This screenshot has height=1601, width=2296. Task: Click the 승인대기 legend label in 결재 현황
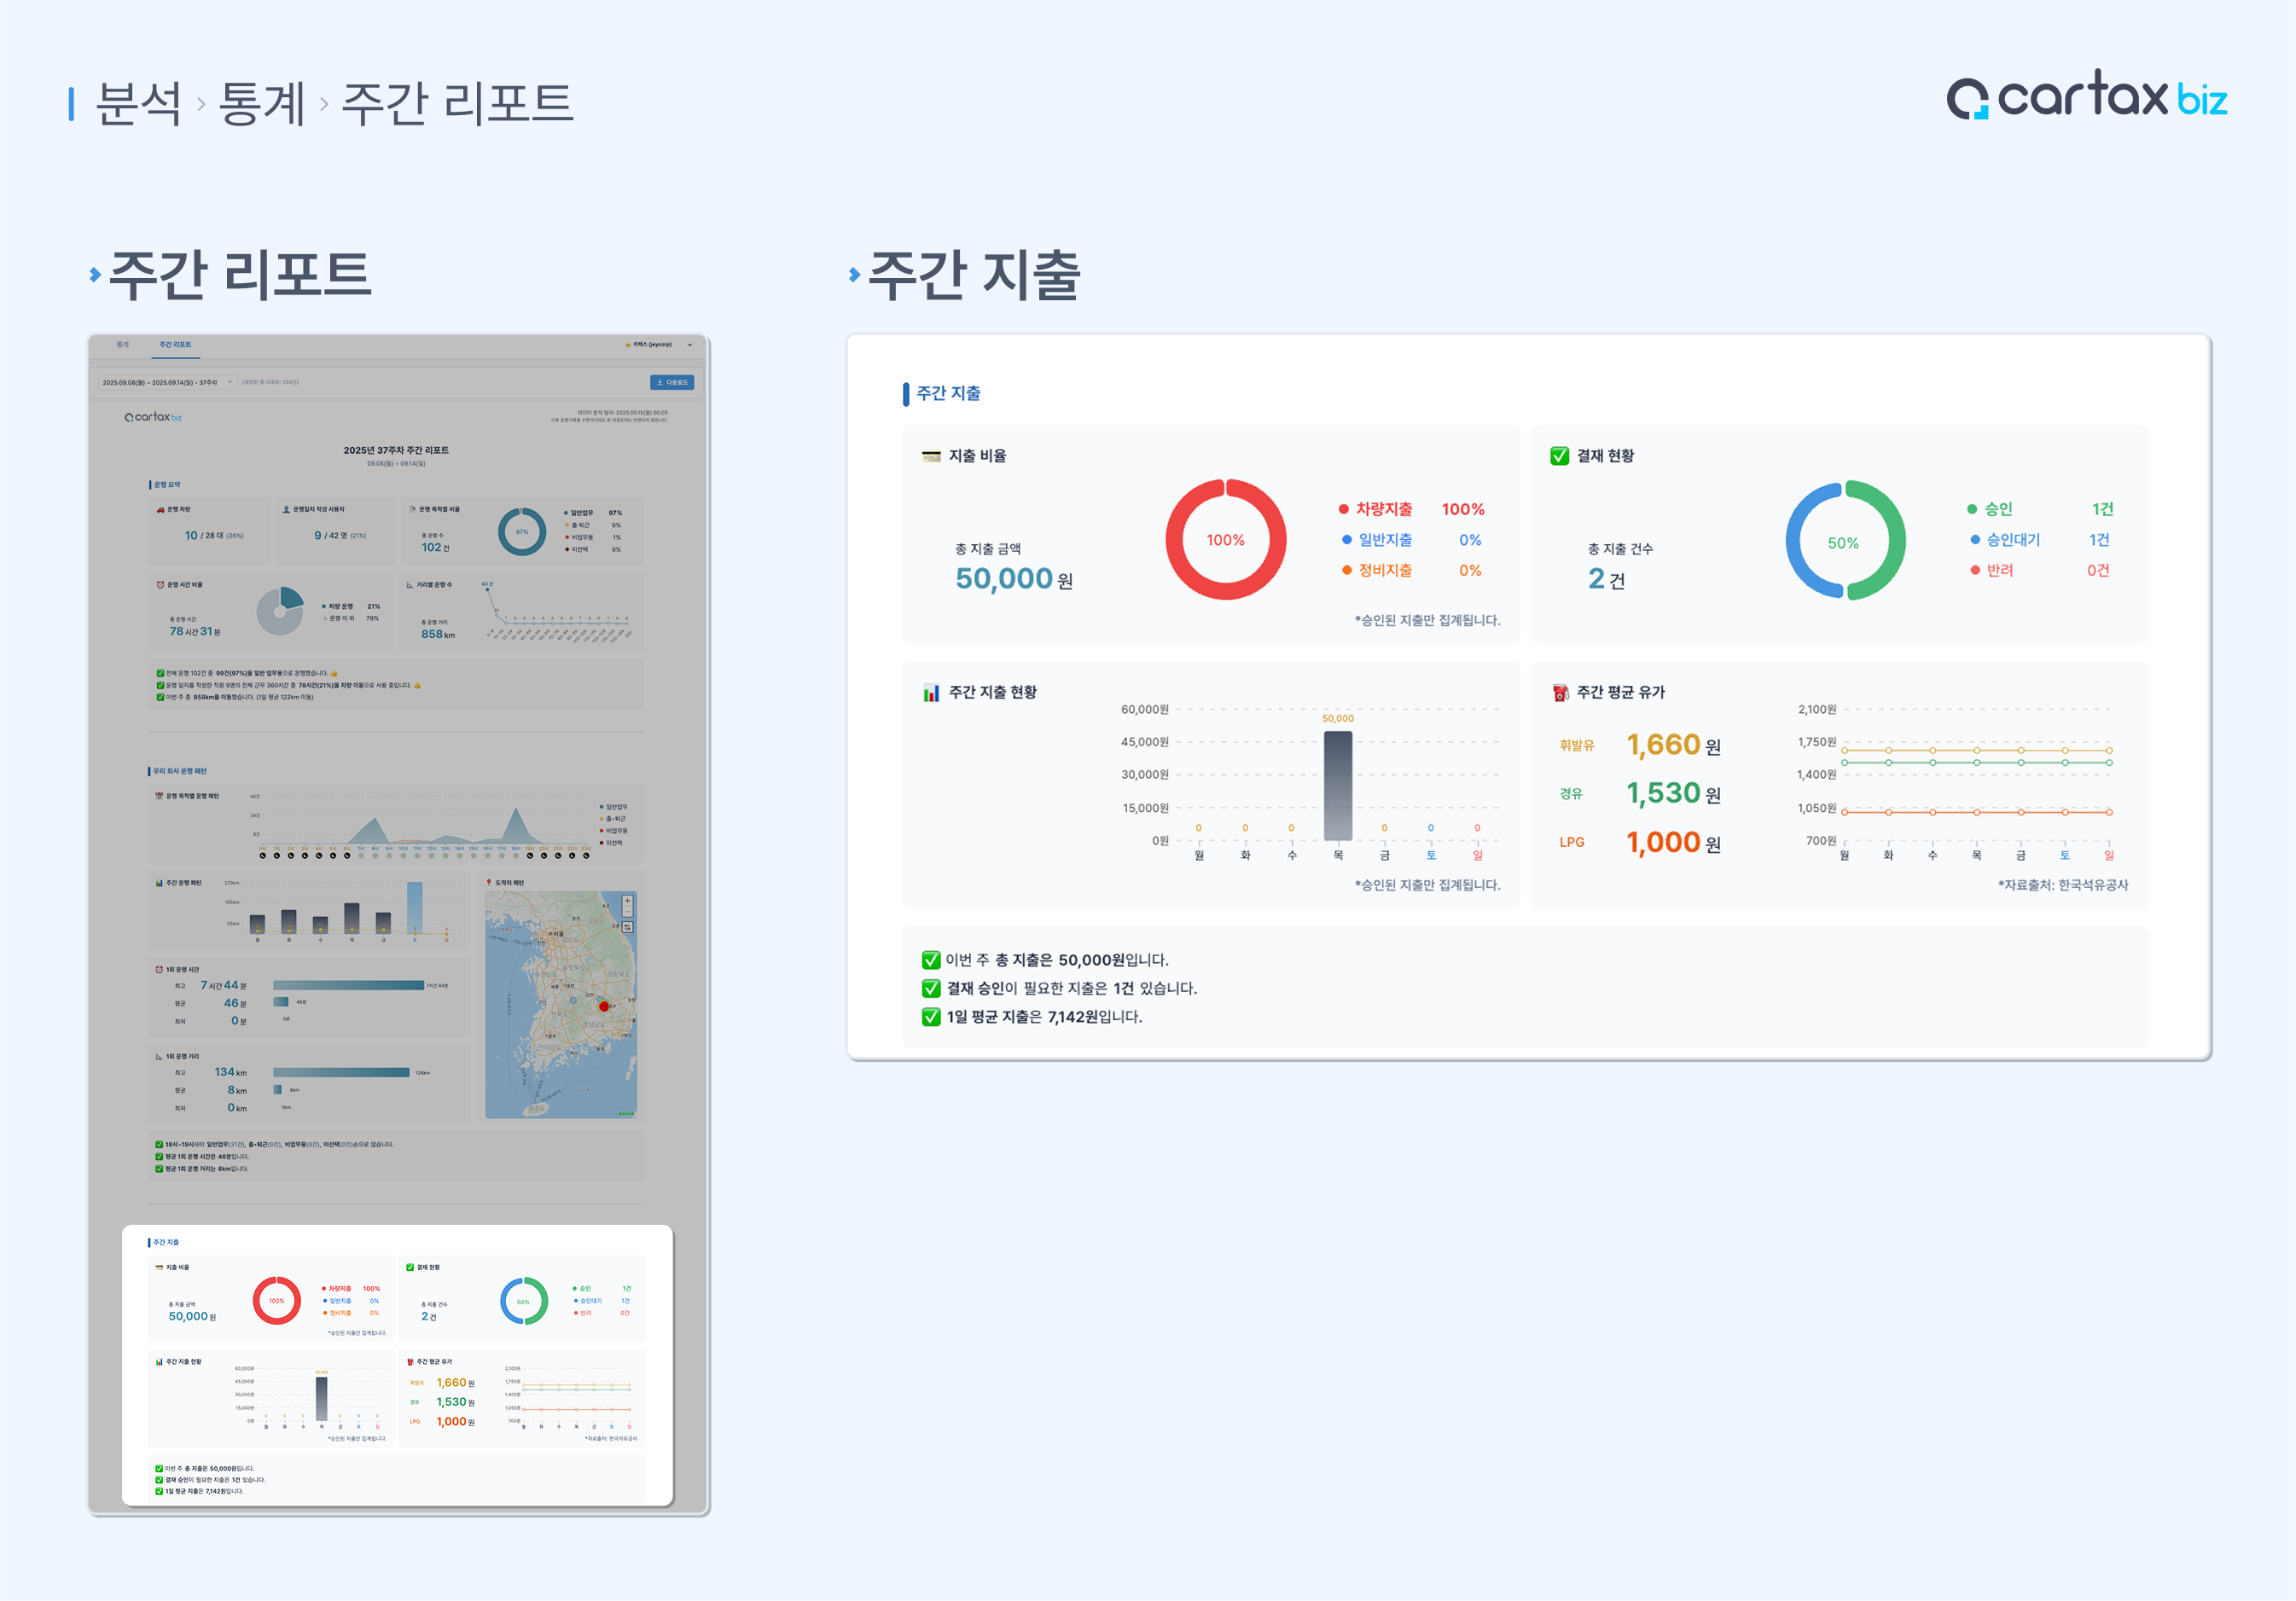coord(2012,540)
